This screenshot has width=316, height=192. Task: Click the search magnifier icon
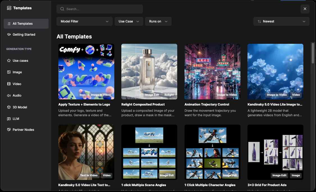62,9
